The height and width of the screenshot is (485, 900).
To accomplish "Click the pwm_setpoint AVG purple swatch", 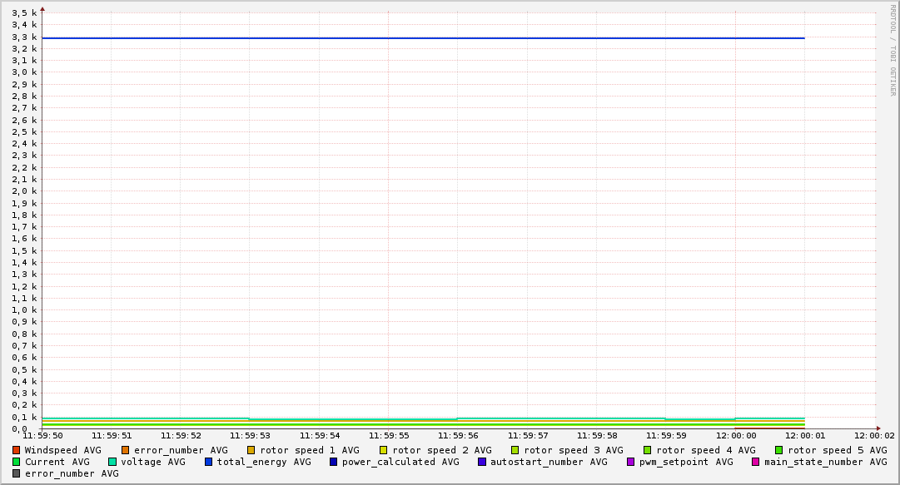I will point(631,462).
